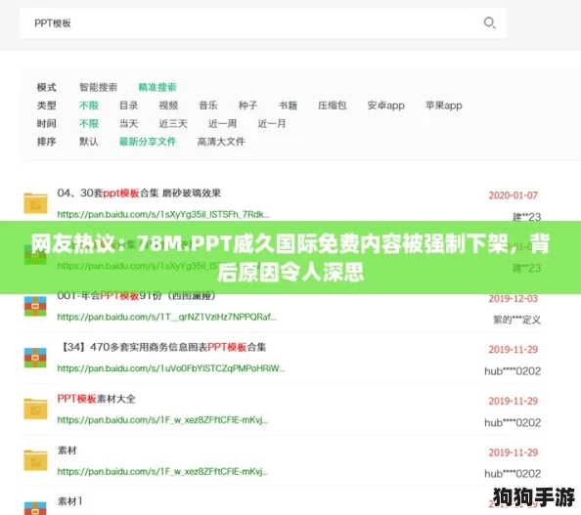Filter type by 压缩包
581x515 pixels.
click(332, 106)
